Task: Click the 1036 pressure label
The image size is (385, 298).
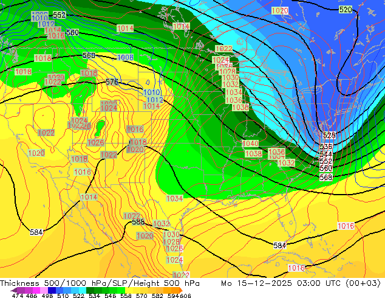Action: (x=234, y=100)
